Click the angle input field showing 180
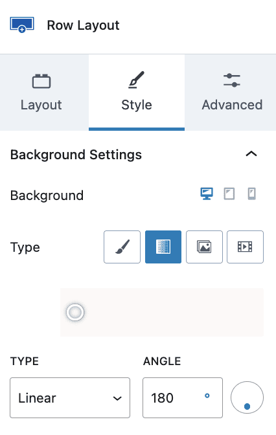The image size is (276, 435). click(x=183, y=398)
